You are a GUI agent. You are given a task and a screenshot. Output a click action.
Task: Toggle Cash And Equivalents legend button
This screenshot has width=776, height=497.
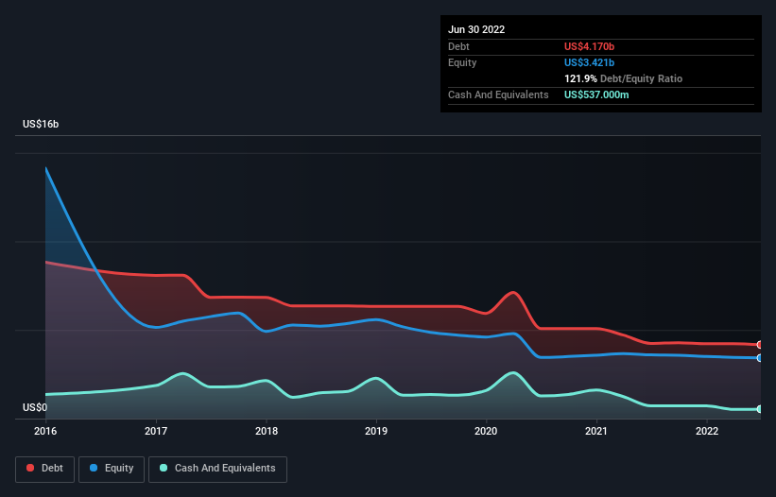pyautogui.click(x=217, y=469)
